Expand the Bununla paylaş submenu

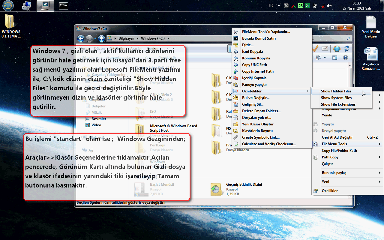(347, 173)
